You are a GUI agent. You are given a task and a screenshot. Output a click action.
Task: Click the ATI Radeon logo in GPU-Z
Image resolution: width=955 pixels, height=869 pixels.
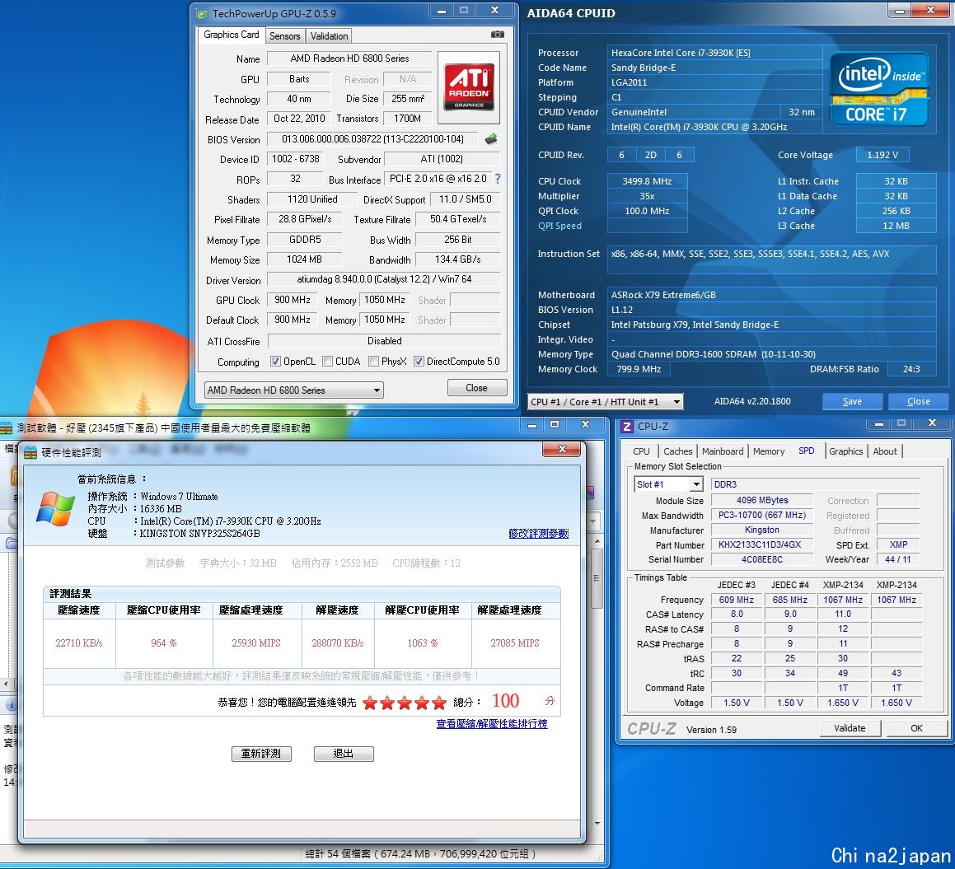(x=468, y=87)
